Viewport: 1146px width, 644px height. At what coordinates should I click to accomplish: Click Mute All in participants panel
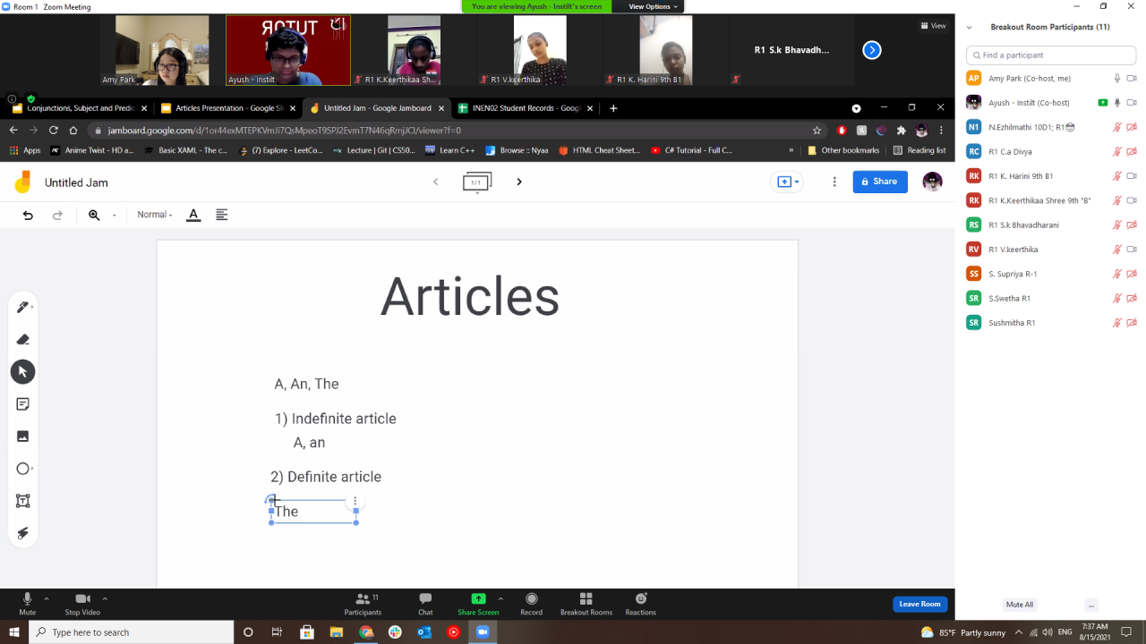coord(1019,605)
